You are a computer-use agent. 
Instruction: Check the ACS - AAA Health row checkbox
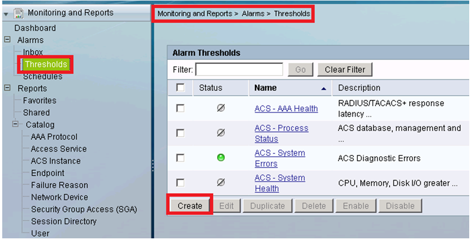[180, 108]
